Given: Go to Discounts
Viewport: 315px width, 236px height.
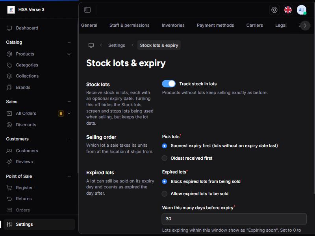Looking at the screenshot, I should 26,125.
